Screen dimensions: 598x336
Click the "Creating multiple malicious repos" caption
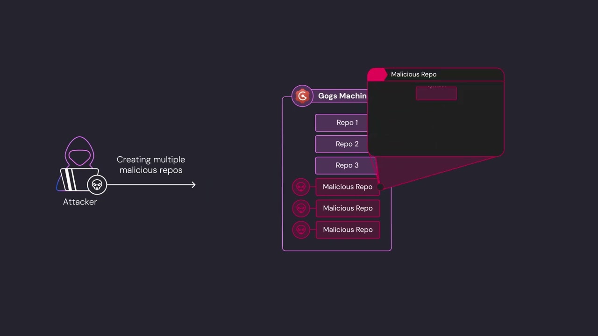[150, 165]
